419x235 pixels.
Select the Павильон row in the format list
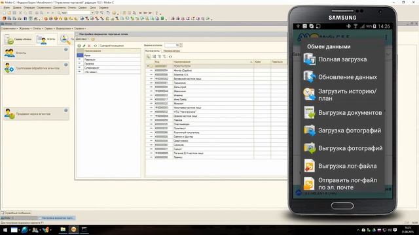[x=109, y=59]
